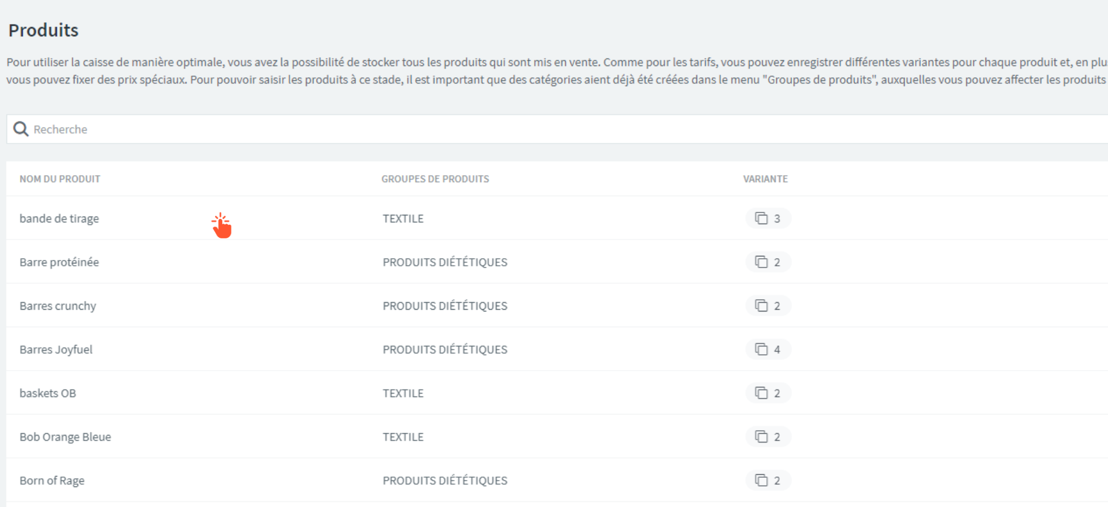The width and height of the screenshot is (1108, 507).
Task: Focus the Recherche search field
Action: pos(557,129)
